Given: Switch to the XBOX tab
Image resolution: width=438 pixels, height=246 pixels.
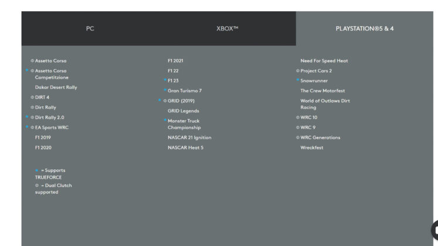Looking at the screenshot, I should pyautogui.click(x=228, y=29).
